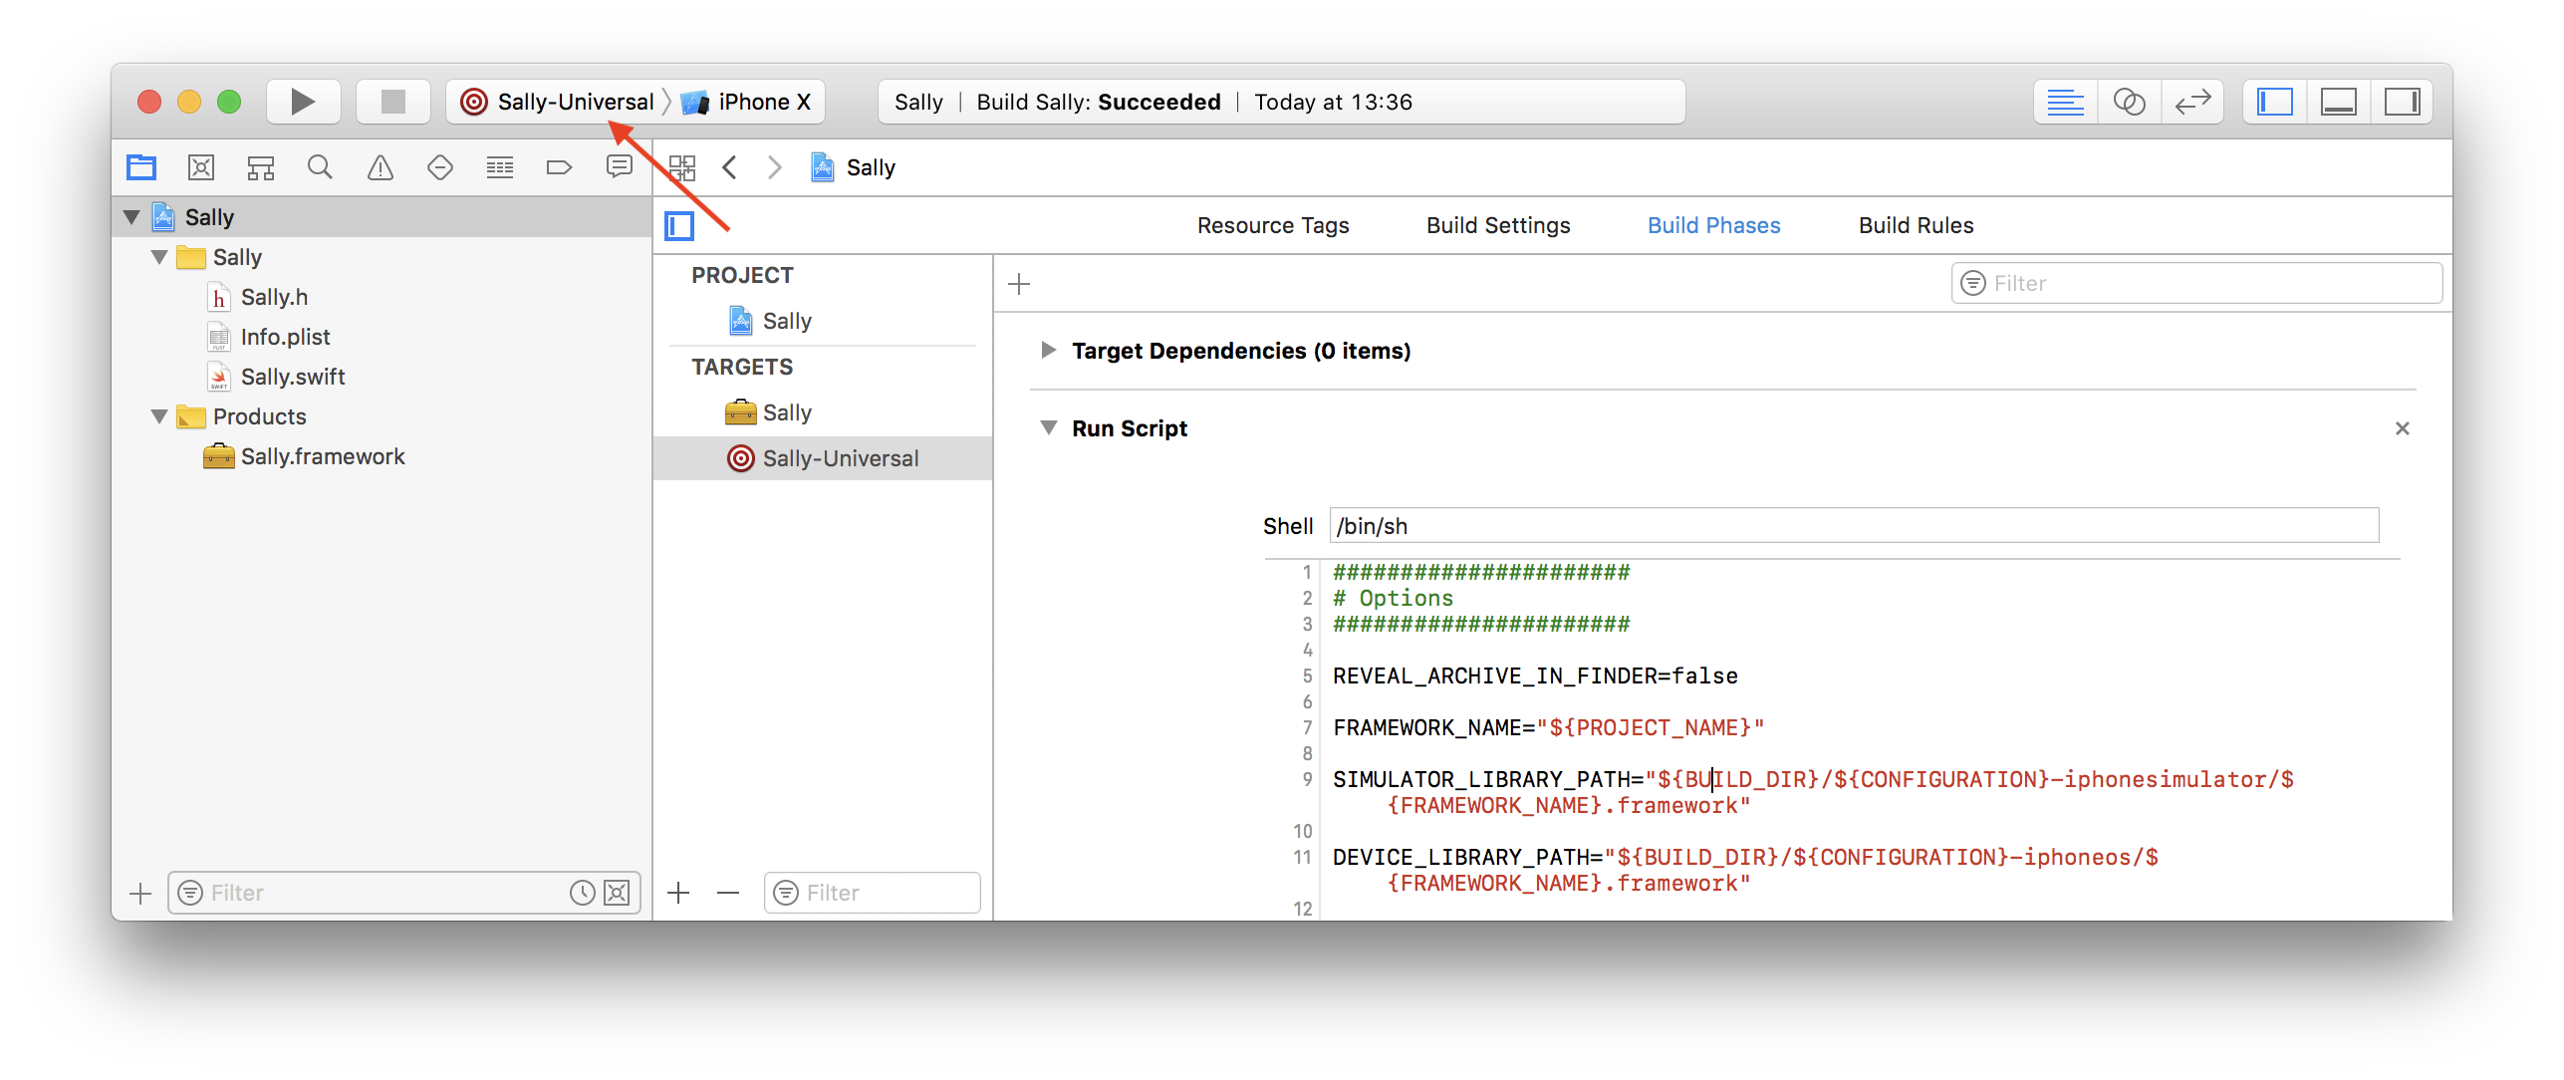Open the Find navigator
The width and height of the screenshot is (2564, 1080).
coord(320,167)
